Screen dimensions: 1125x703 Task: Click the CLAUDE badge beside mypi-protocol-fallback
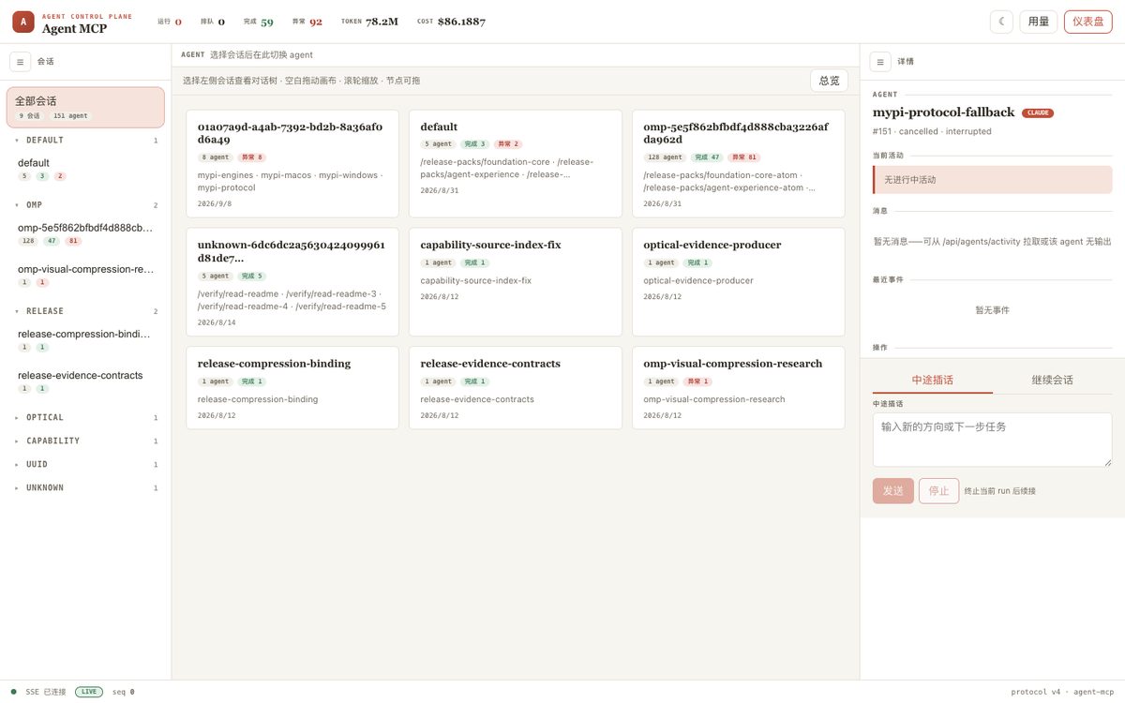pyautogui.click(x=1038, y=113)
